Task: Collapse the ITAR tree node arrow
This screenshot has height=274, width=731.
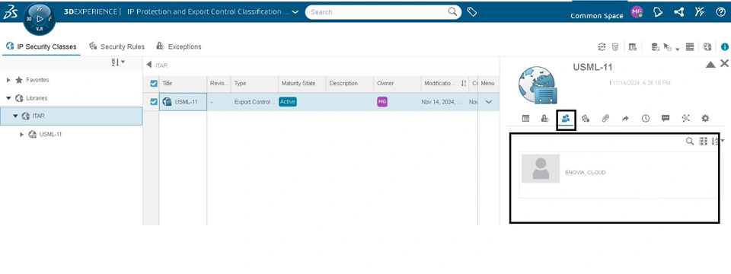Action: [x=15, y=116]
